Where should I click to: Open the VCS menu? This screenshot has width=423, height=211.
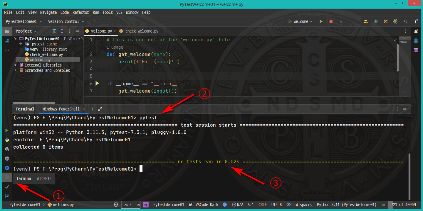tap(119, 12)
